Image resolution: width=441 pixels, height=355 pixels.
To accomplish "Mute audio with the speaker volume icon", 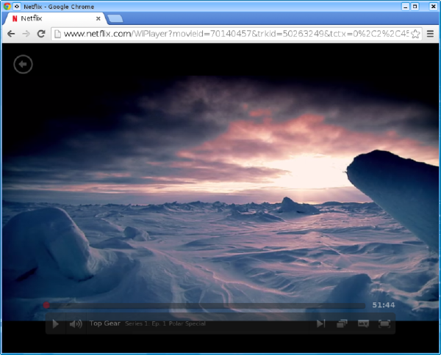I will coord(76,324).
